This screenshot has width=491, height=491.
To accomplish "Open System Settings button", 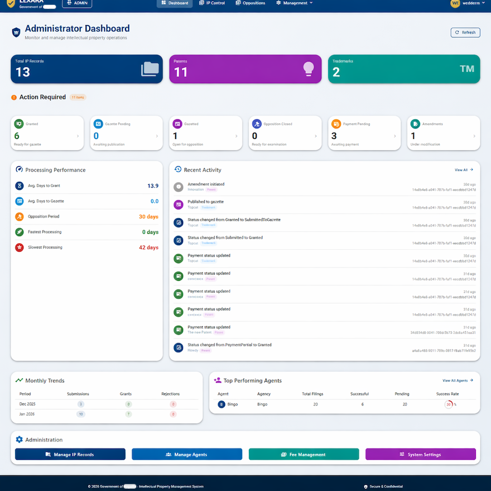I will 421,454.
